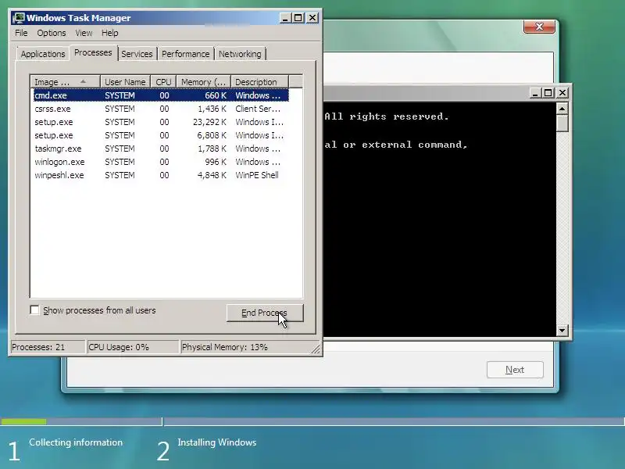
Task: Select the taskmgr.exe process row
Action: click(161, 149)
